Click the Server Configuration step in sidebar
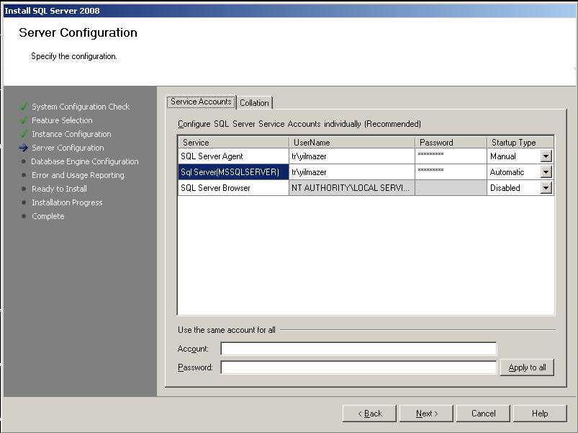 (x=68, y=148)
